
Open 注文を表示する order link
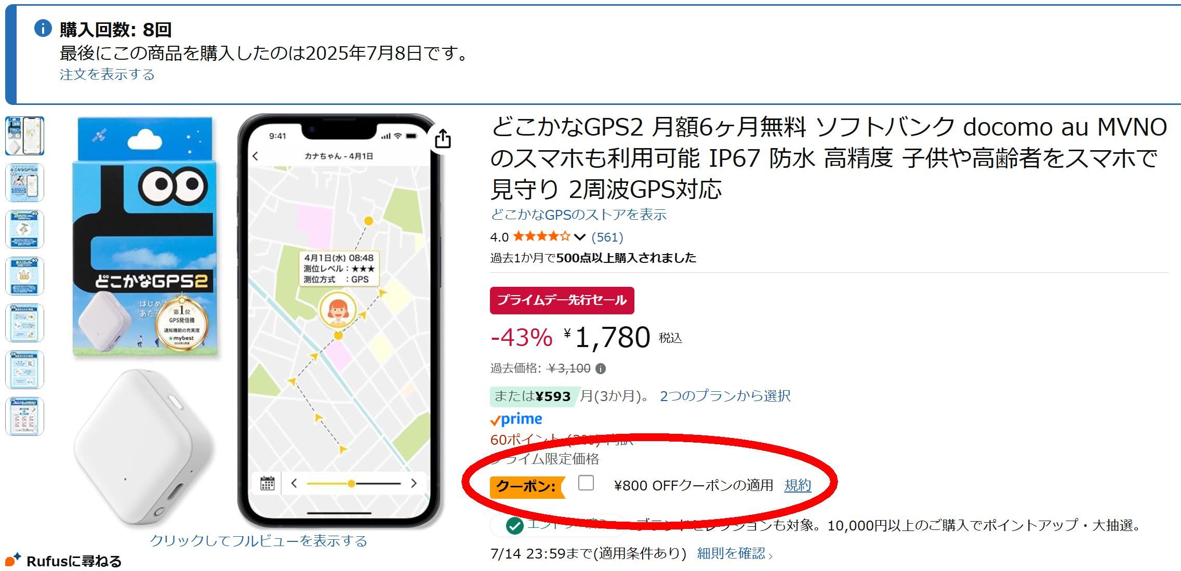(107, 74)
